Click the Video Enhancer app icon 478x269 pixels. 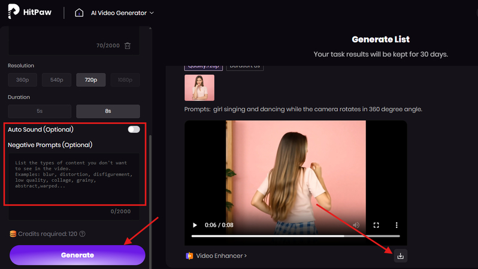189,256
